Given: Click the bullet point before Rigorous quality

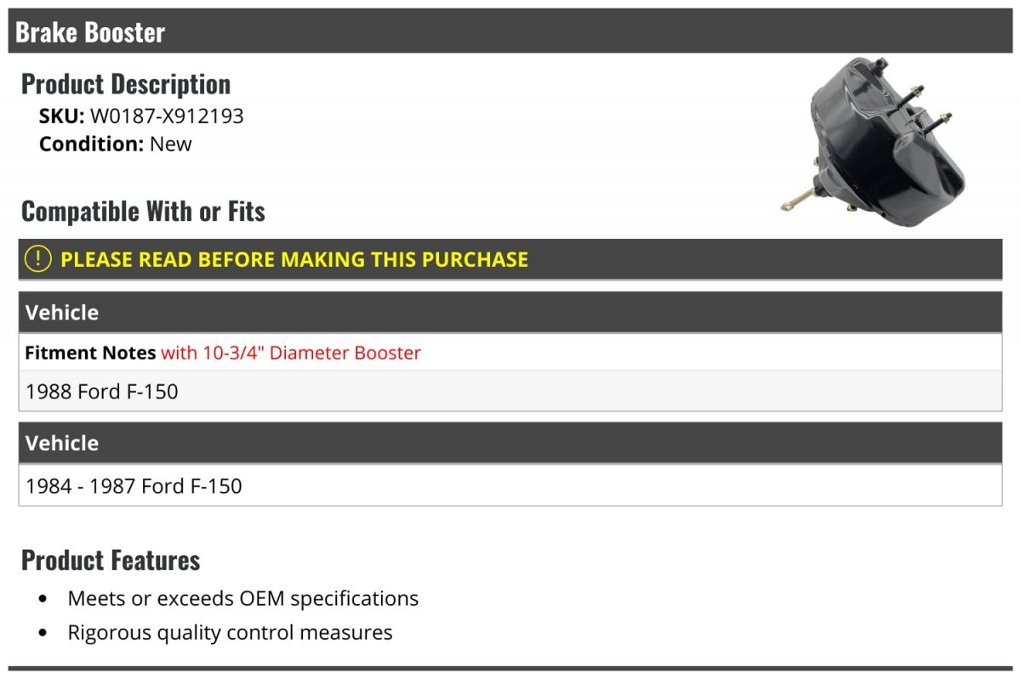Looking at the screenshot, I should pos(43,633).
